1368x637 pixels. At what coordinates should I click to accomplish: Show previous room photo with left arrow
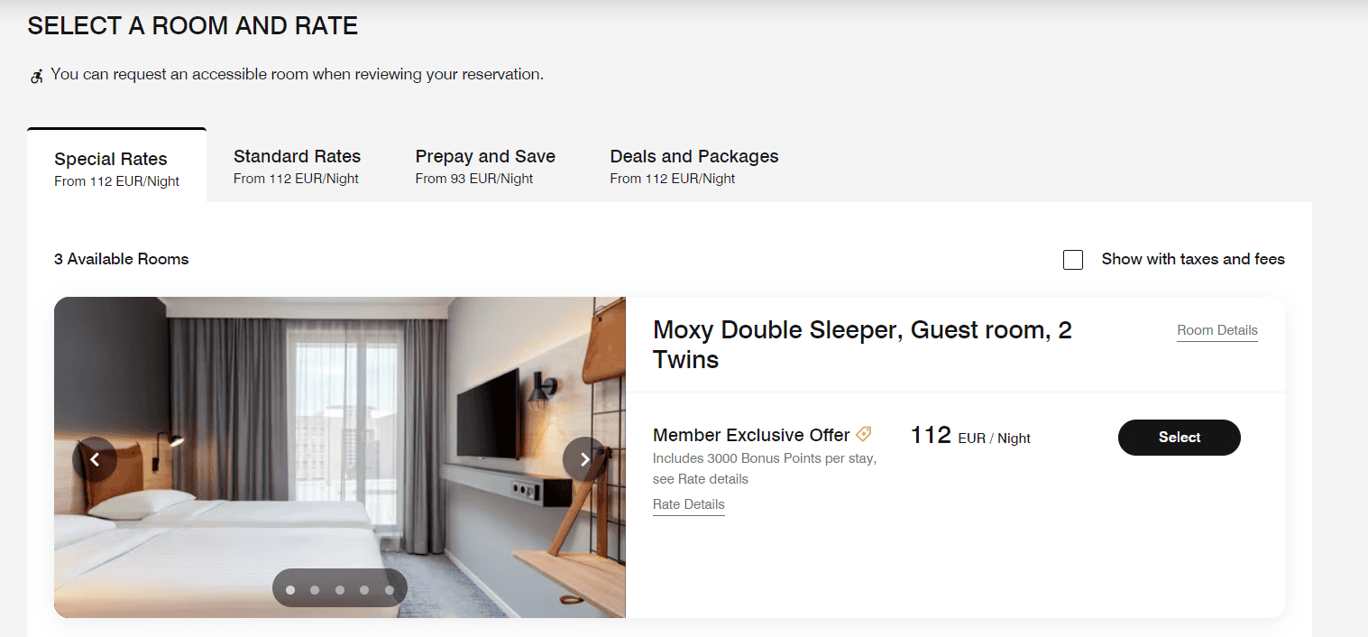95,459
